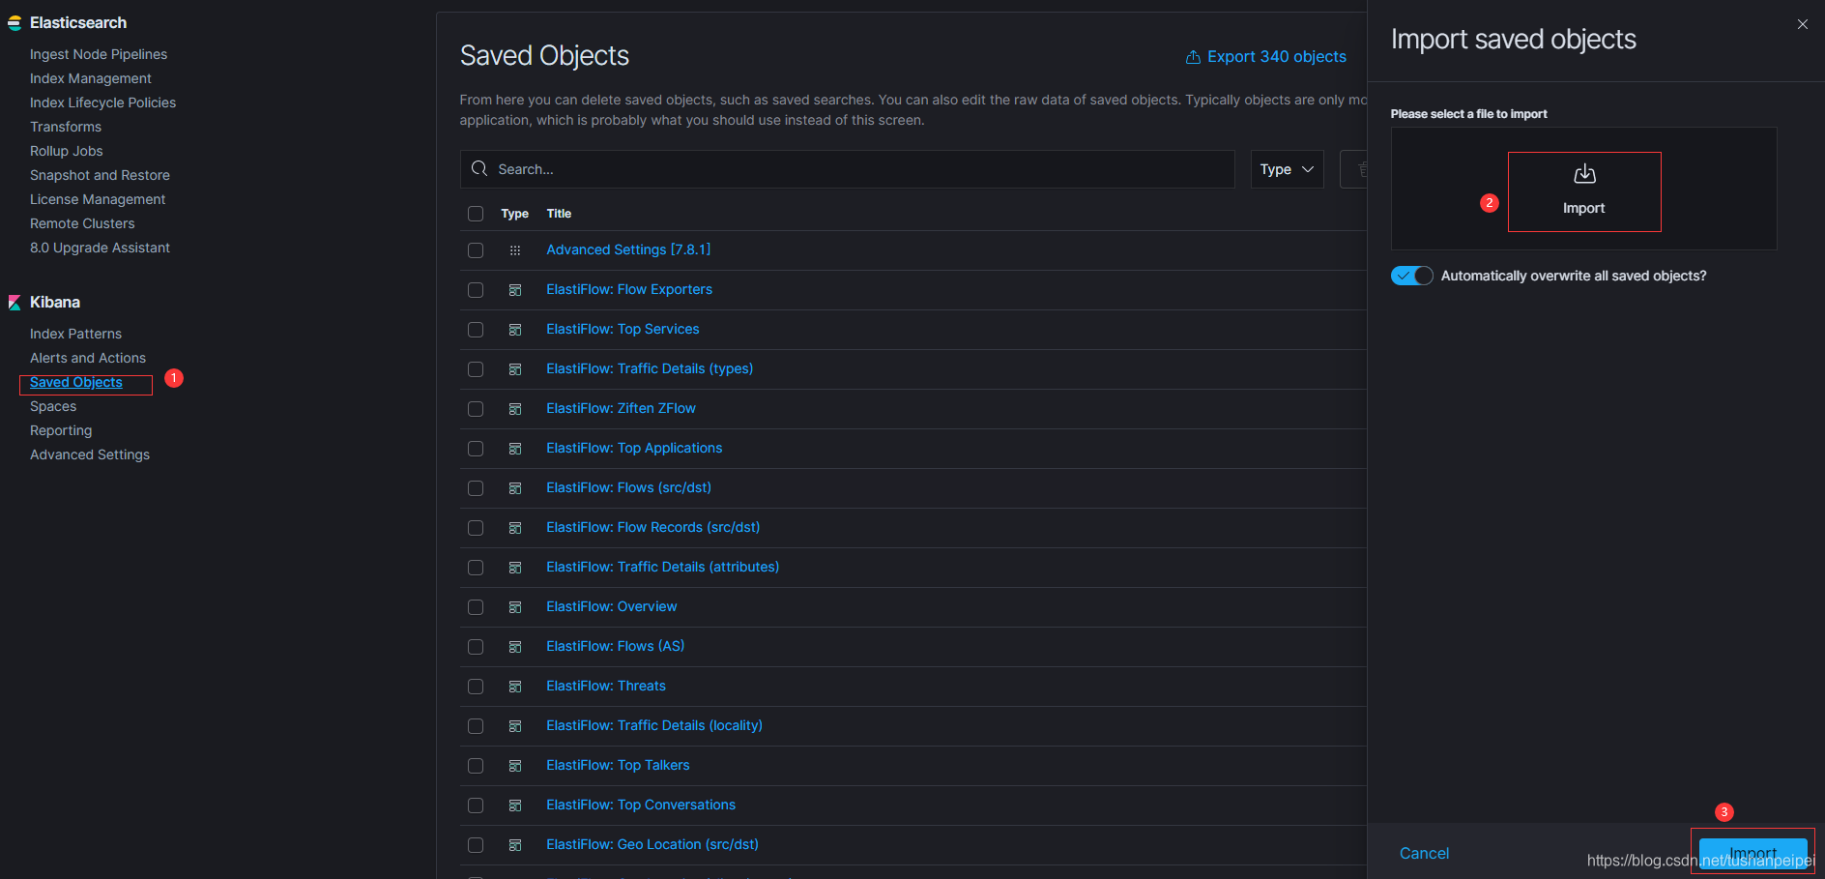Click dashboard icon next to Geo Location (src/dst)

pyautogui.click(x=515, y=845)
